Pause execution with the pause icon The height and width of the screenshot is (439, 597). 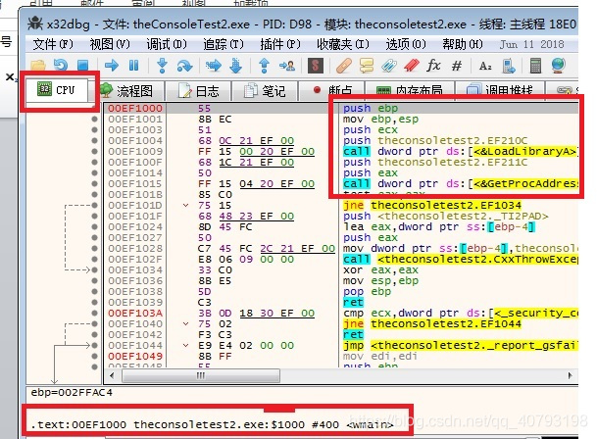[133, 66]
